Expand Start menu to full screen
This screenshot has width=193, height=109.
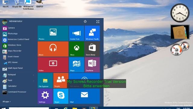click(98, 21)
